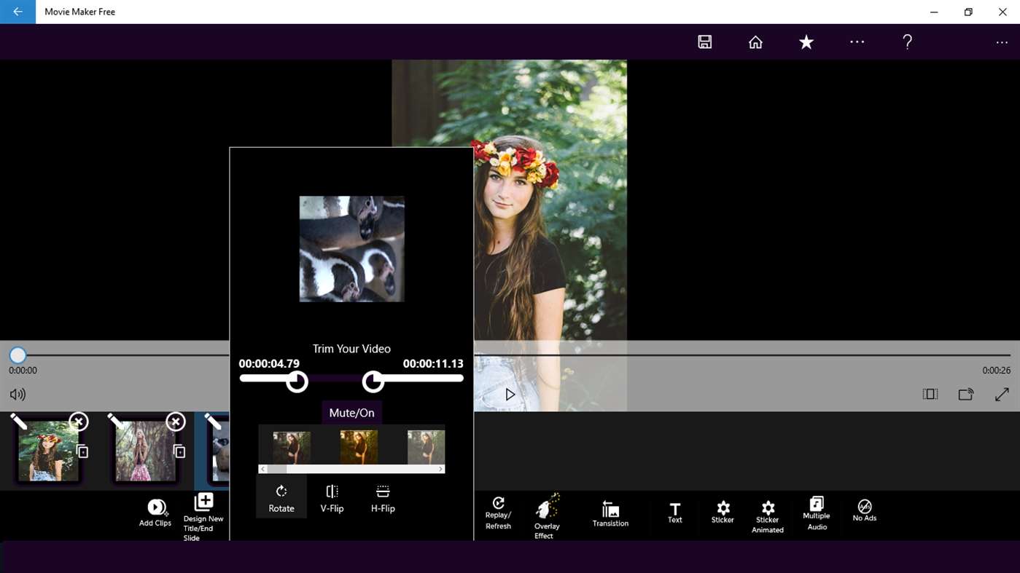This screenshot has height=573, width=1020.
Task: Add Text to the video
Action: coord(675,513)
